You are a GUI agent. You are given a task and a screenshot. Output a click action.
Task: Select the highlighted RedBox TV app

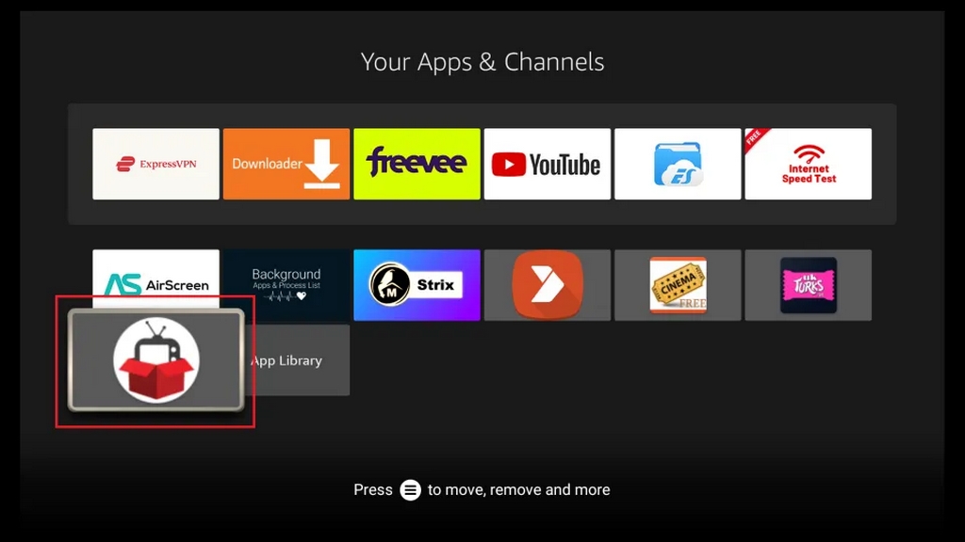click(x=155, y=360)
